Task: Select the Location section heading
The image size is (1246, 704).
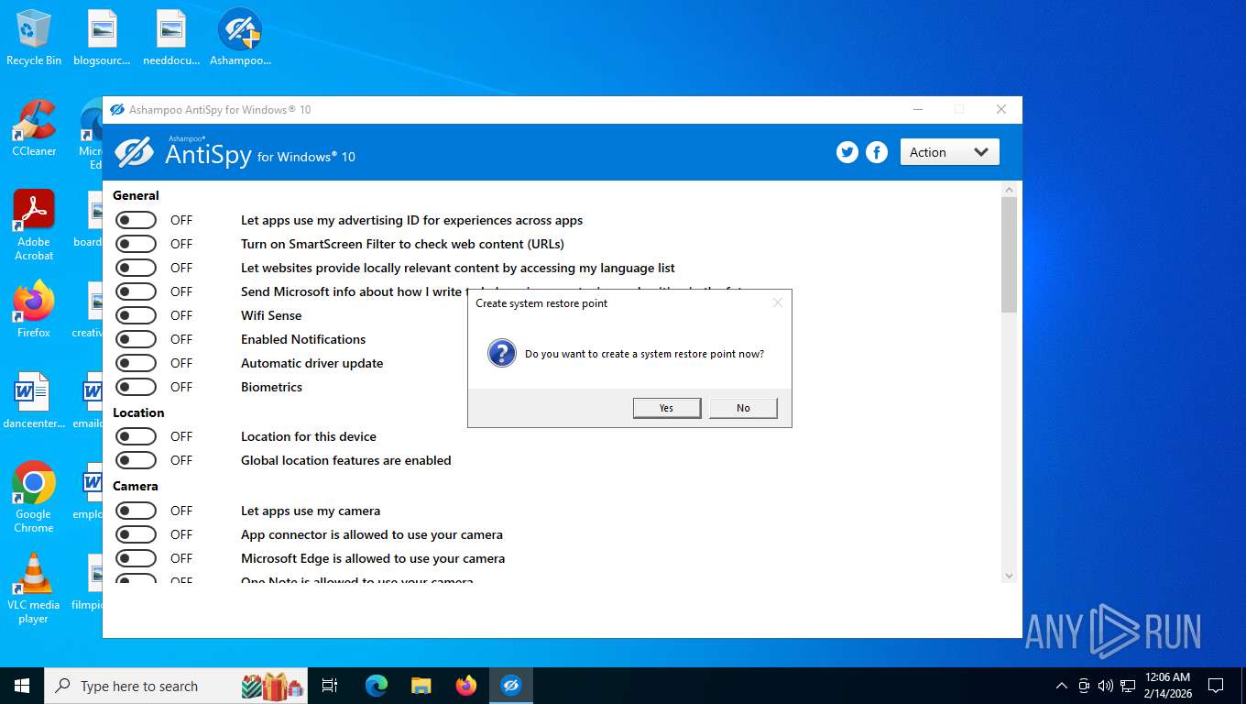Action: click(x=138, y=412)
